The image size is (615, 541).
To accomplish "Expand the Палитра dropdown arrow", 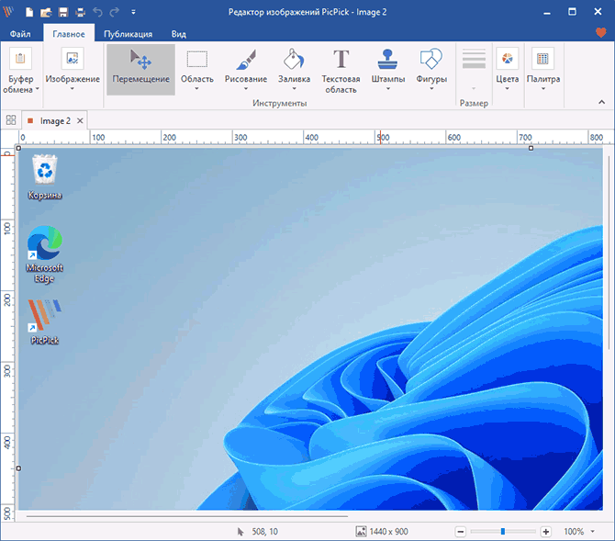I will click(543, 89).
